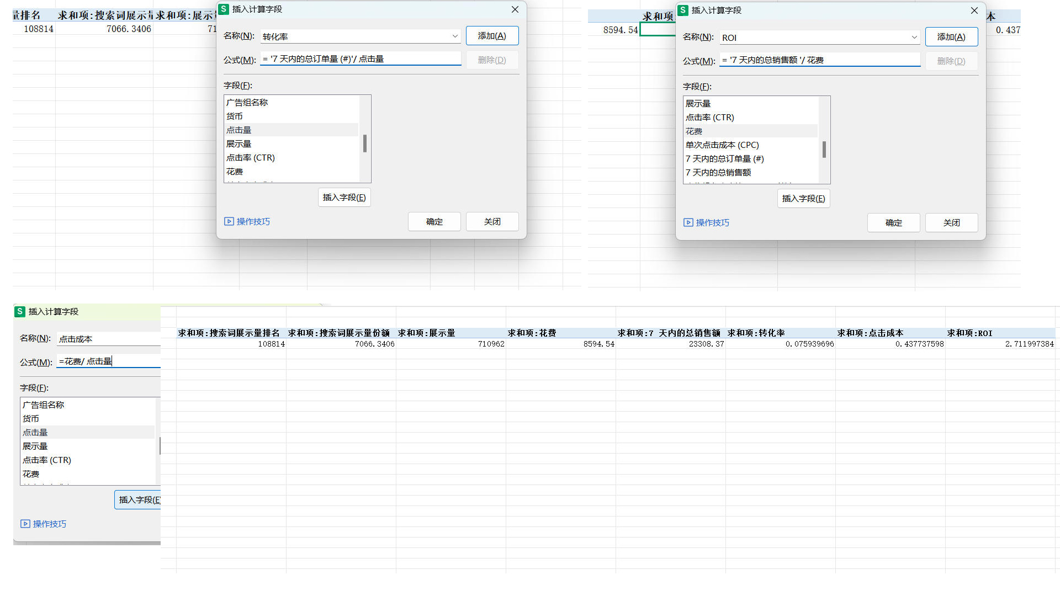The image size is (1060, 596).
Task: Click 确定 in the ROI dialog
Action: [893, 222]
